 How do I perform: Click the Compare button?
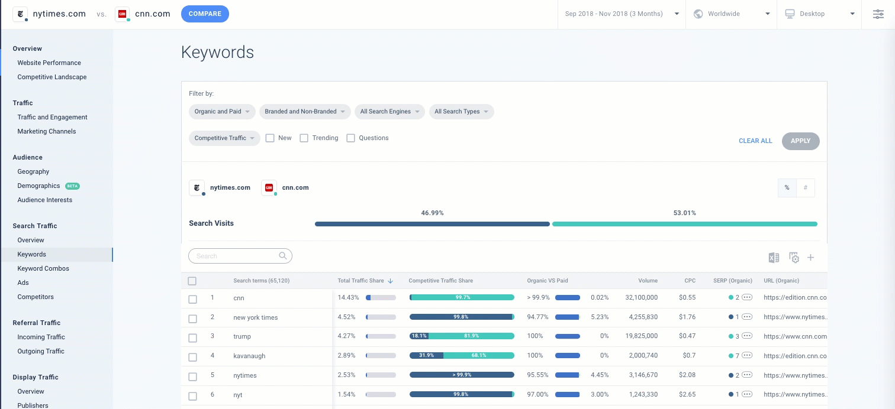(205, 14)
